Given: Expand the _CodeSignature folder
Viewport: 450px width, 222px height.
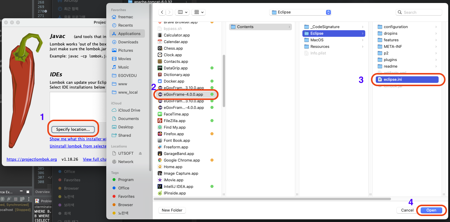Looking at the screenshot, I should click(363, 27).
